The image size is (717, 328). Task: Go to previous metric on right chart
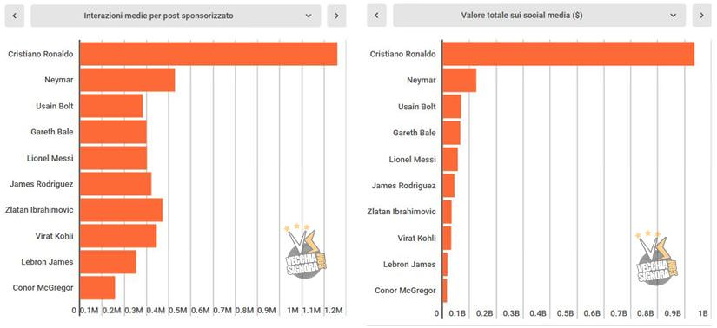[376, 16]
